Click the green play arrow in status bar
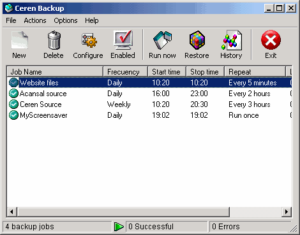The height and width of the screenshot is (235, 300). (x=119, y=227)
